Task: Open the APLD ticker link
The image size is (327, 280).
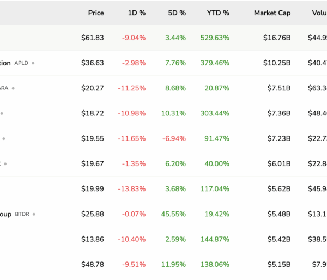Action: tap(21, 63)
